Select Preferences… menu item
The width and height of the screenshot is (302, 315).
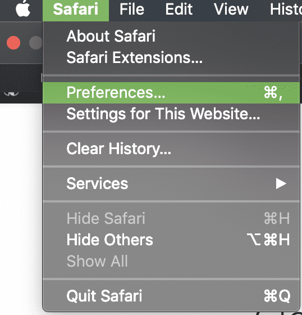pyautogui.click(x=171, y=93)
